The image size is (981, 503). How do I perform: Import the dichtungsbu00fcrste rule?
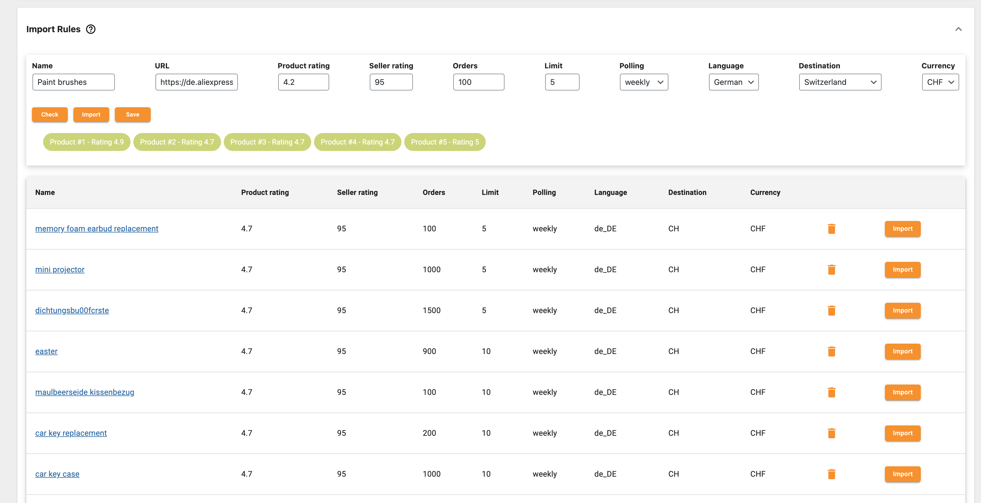[x=903, y=310]
